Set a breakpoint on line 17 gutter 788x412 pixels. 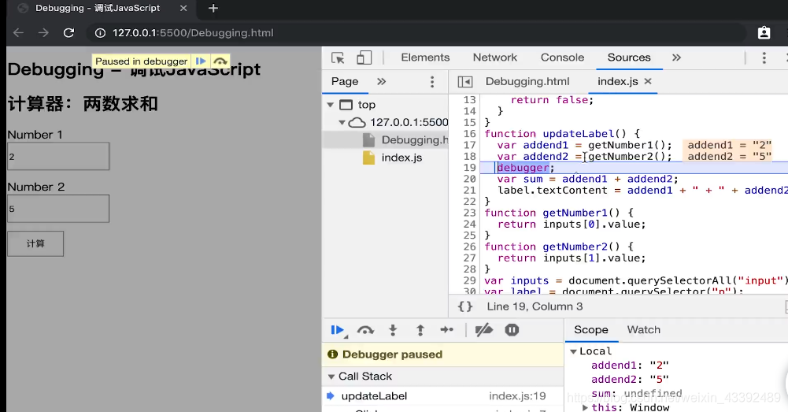469,146
